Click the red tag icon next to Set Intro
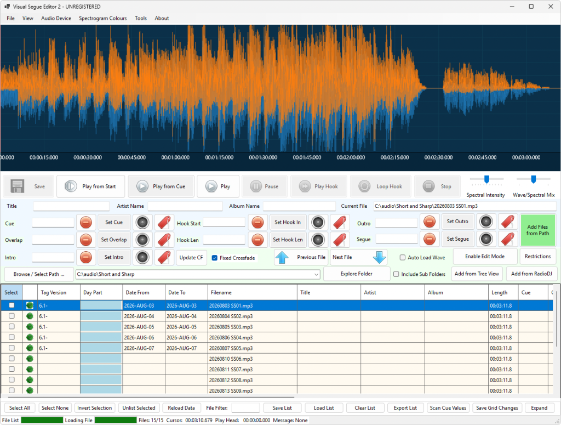The height and width of the screenshot is (425, 561). click(164, 257)
